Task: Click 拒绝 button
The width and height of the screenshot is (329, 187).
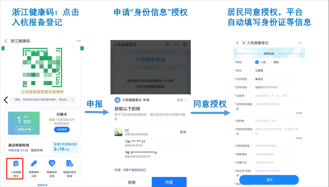Action: pyautogui.click(x=132, y=182)
